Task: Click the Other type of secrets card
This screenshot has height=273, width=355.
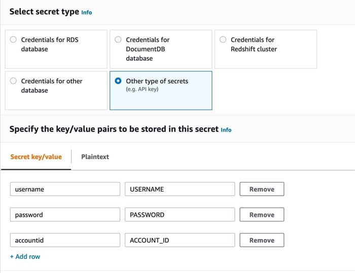Action: pos(161,96)
